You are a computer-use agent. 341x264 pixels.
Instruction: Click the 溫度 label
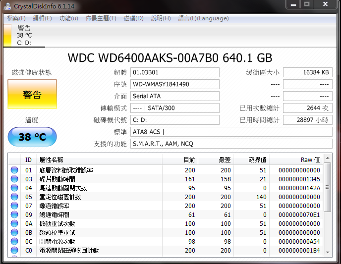pos(32,120)
